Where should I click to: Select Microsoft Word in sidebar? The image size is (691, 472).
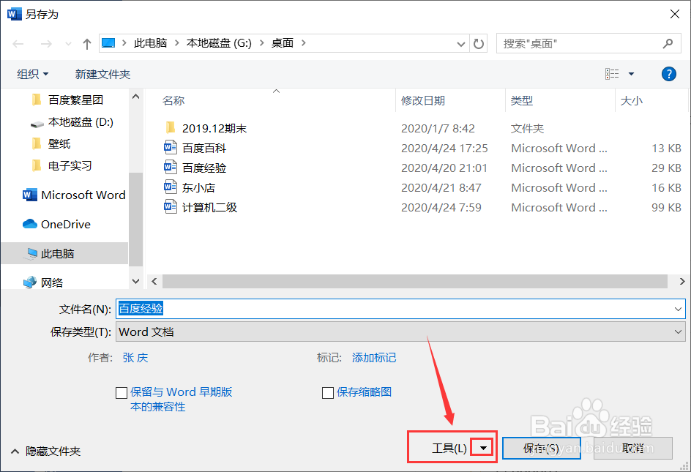coord(74,195)
